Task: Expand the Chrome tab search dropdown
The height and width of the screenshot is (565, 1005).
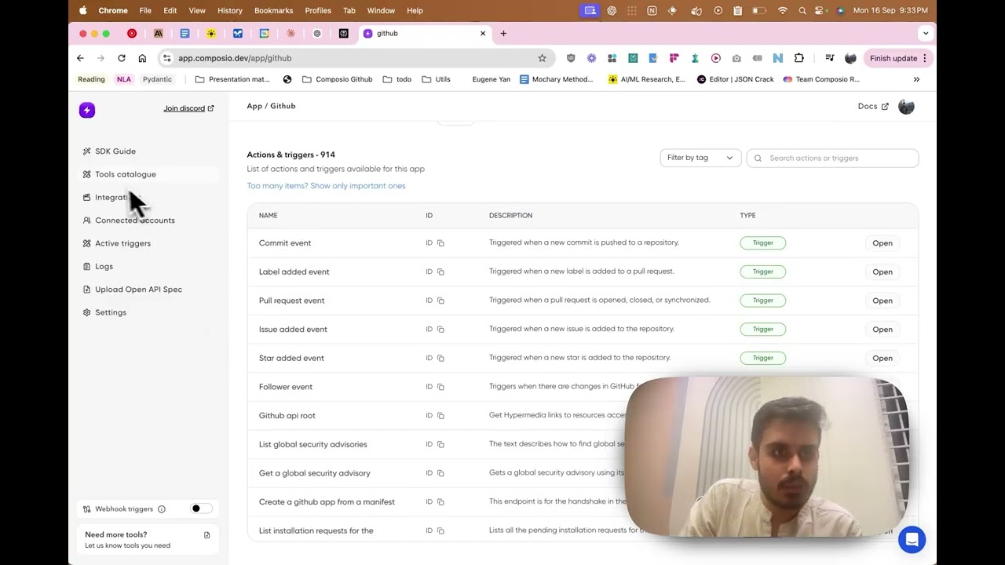Action: point(926,33)
